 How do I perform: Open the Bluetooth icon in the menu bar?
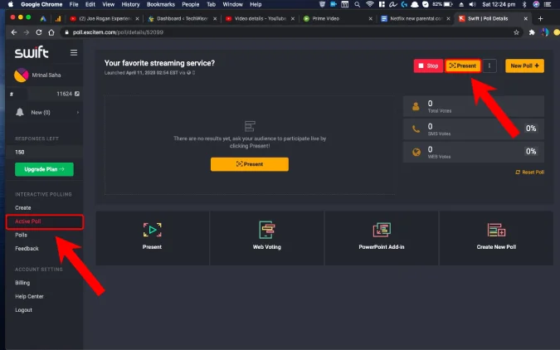pyautogui.click(x=524, y=4)
